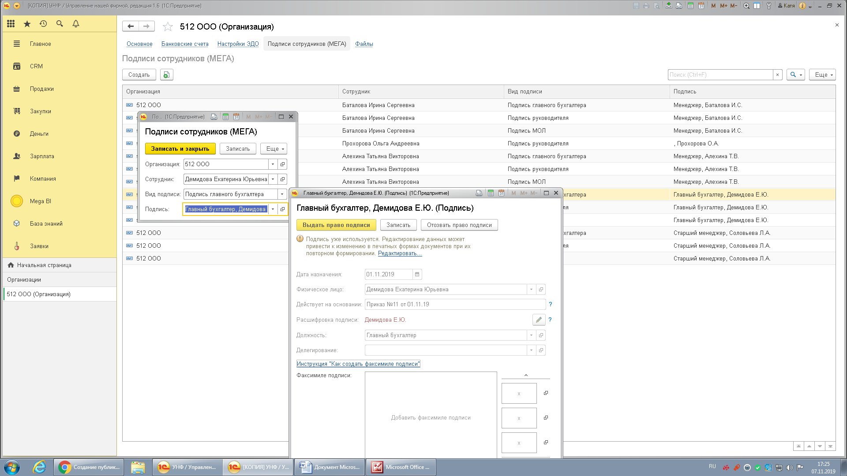This screenshot has width=847, height=476.
Task: Click the Создать button in list
Action: tap(139, 74)
